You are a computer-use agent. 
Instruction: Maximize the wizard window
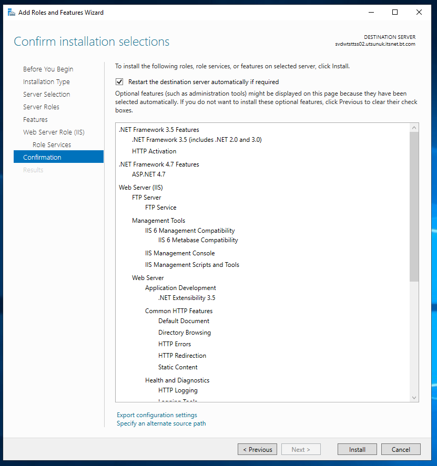(395, 13)
